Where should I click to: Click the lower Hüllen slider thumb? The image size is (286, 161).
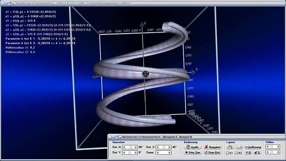pos(272,152)
